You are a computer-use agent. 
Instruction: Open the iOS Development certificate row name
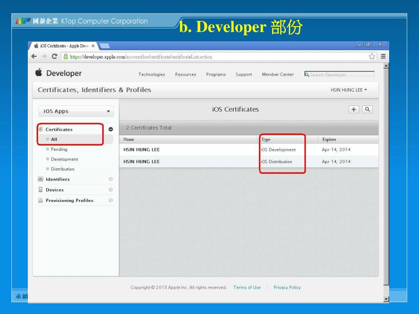[x=141, y=150]
